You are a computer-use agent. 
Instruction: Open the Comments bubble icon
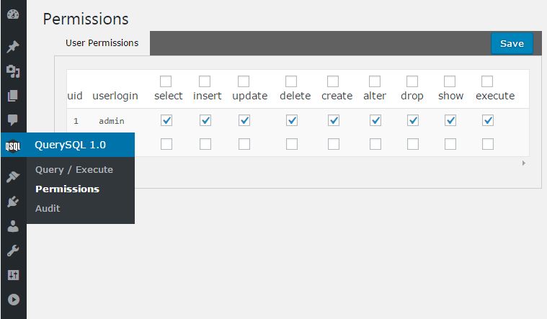[13, 120]
